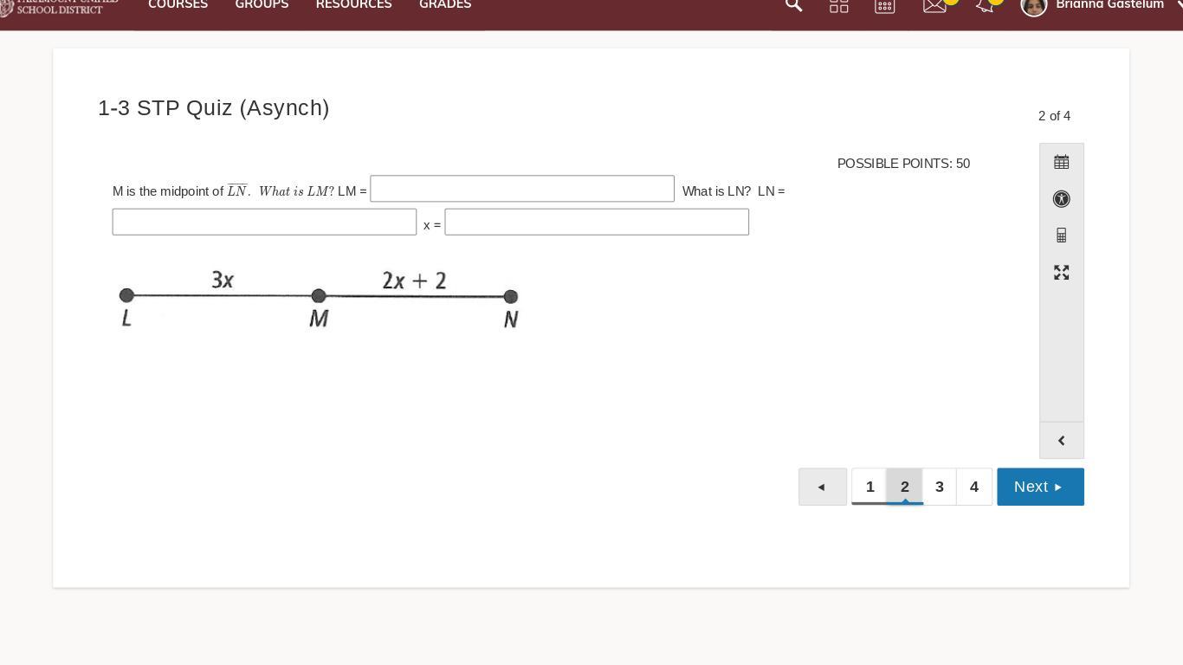This screenshot has height=665, width=1183.
Task: Open Brianna Gastelum account name
Action: (1110, 5)
